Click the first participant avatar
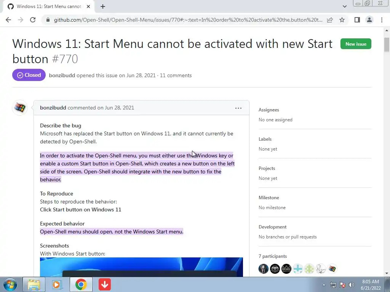The image size is (390, 292). tap(264, 269)
